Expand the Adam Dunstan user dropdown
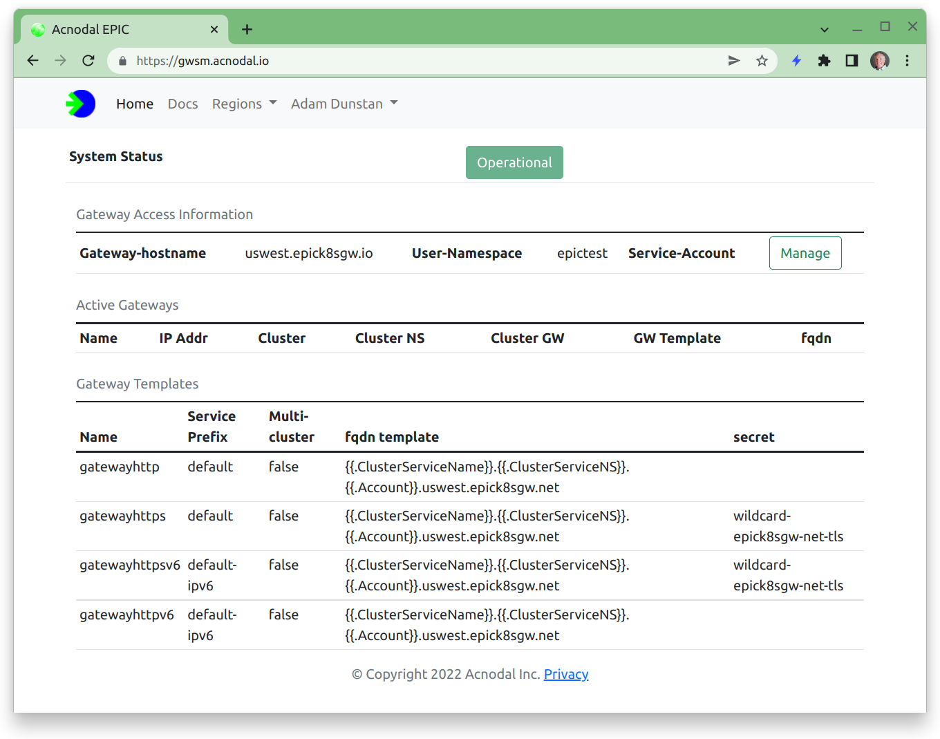This screenshot has height=739, width=940. [x=344, y=104]
